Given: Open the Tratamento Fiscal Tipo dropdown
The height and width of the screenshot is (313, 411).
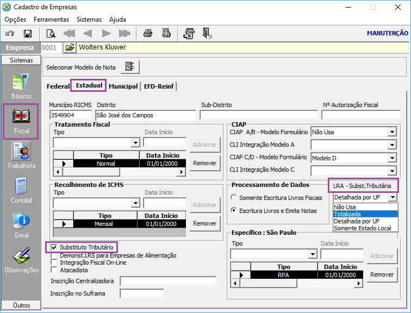Looking at the screenshot, I should 136,142.
